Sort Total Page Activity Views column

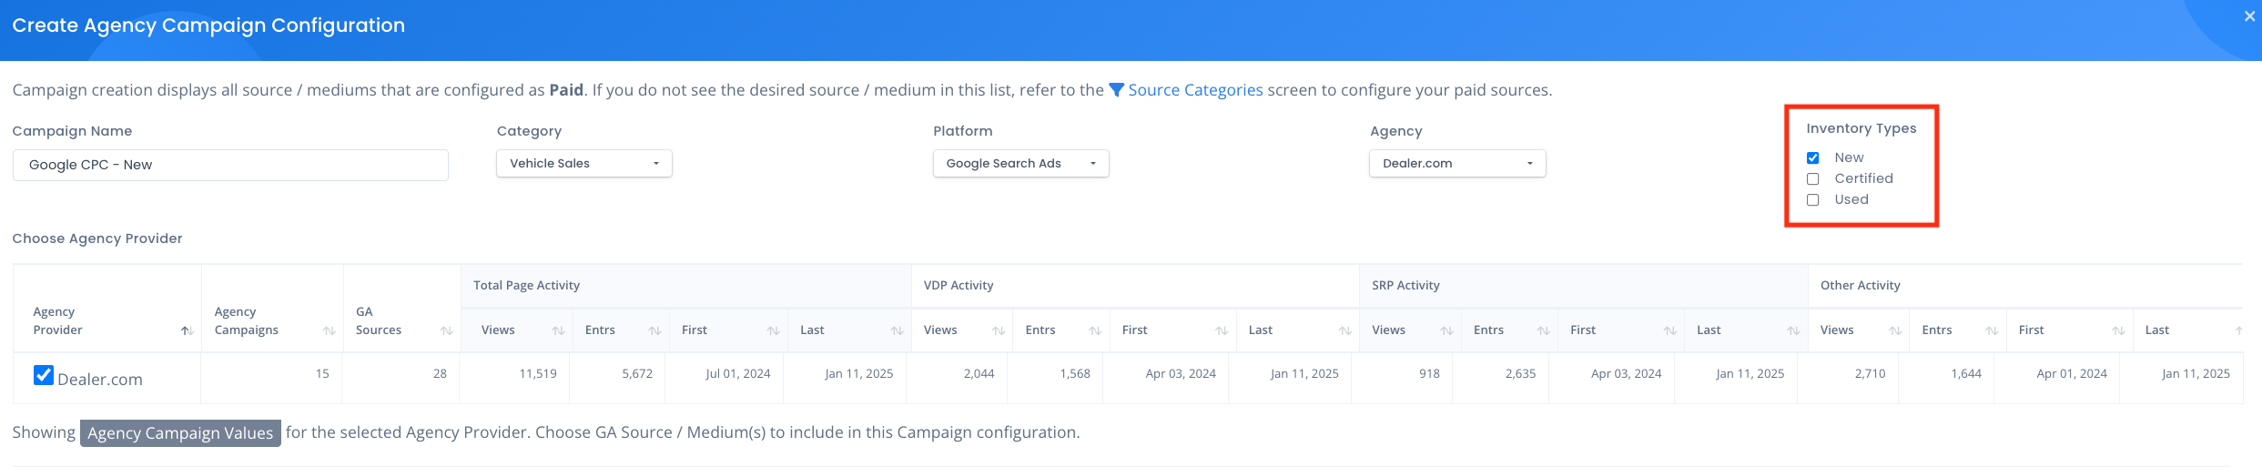557,330
